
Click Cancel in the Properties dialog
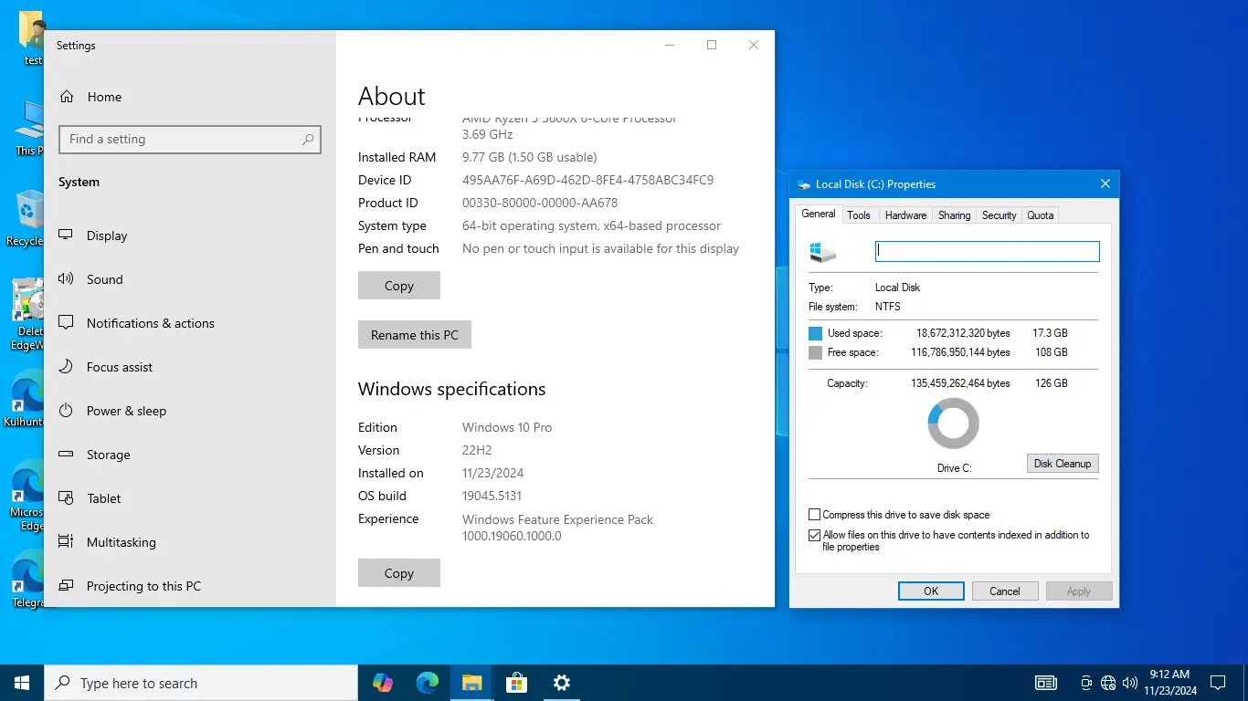pos(1005,591)
